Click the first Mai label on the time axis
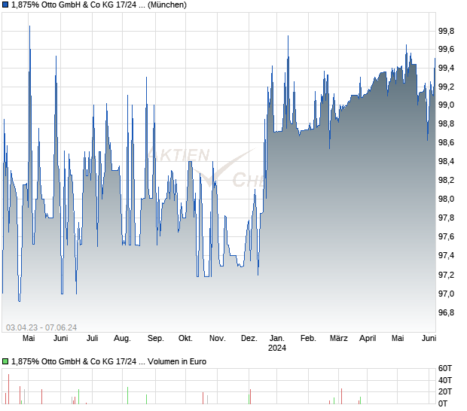The image size is (467, 411). (29, 339)
